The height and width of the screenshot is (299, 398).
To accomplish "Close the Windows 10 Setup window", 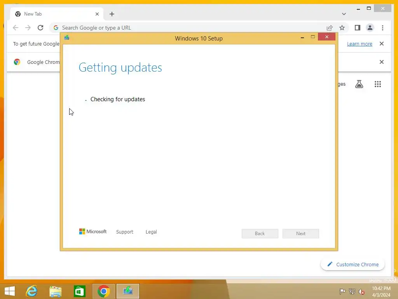I will (x=326, y=37).
